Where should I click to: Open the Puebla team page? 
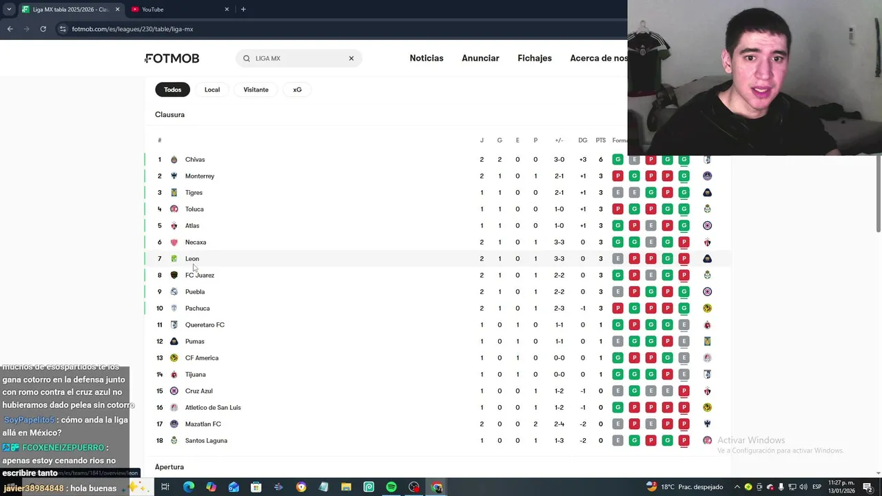click(195, 292)
